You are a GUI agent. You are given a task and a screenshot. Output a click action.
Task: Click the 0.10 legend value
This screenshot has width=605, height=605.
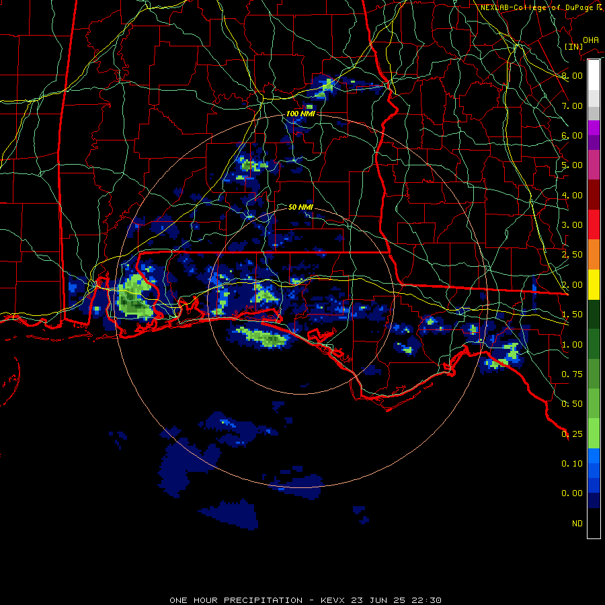point(572,464)
